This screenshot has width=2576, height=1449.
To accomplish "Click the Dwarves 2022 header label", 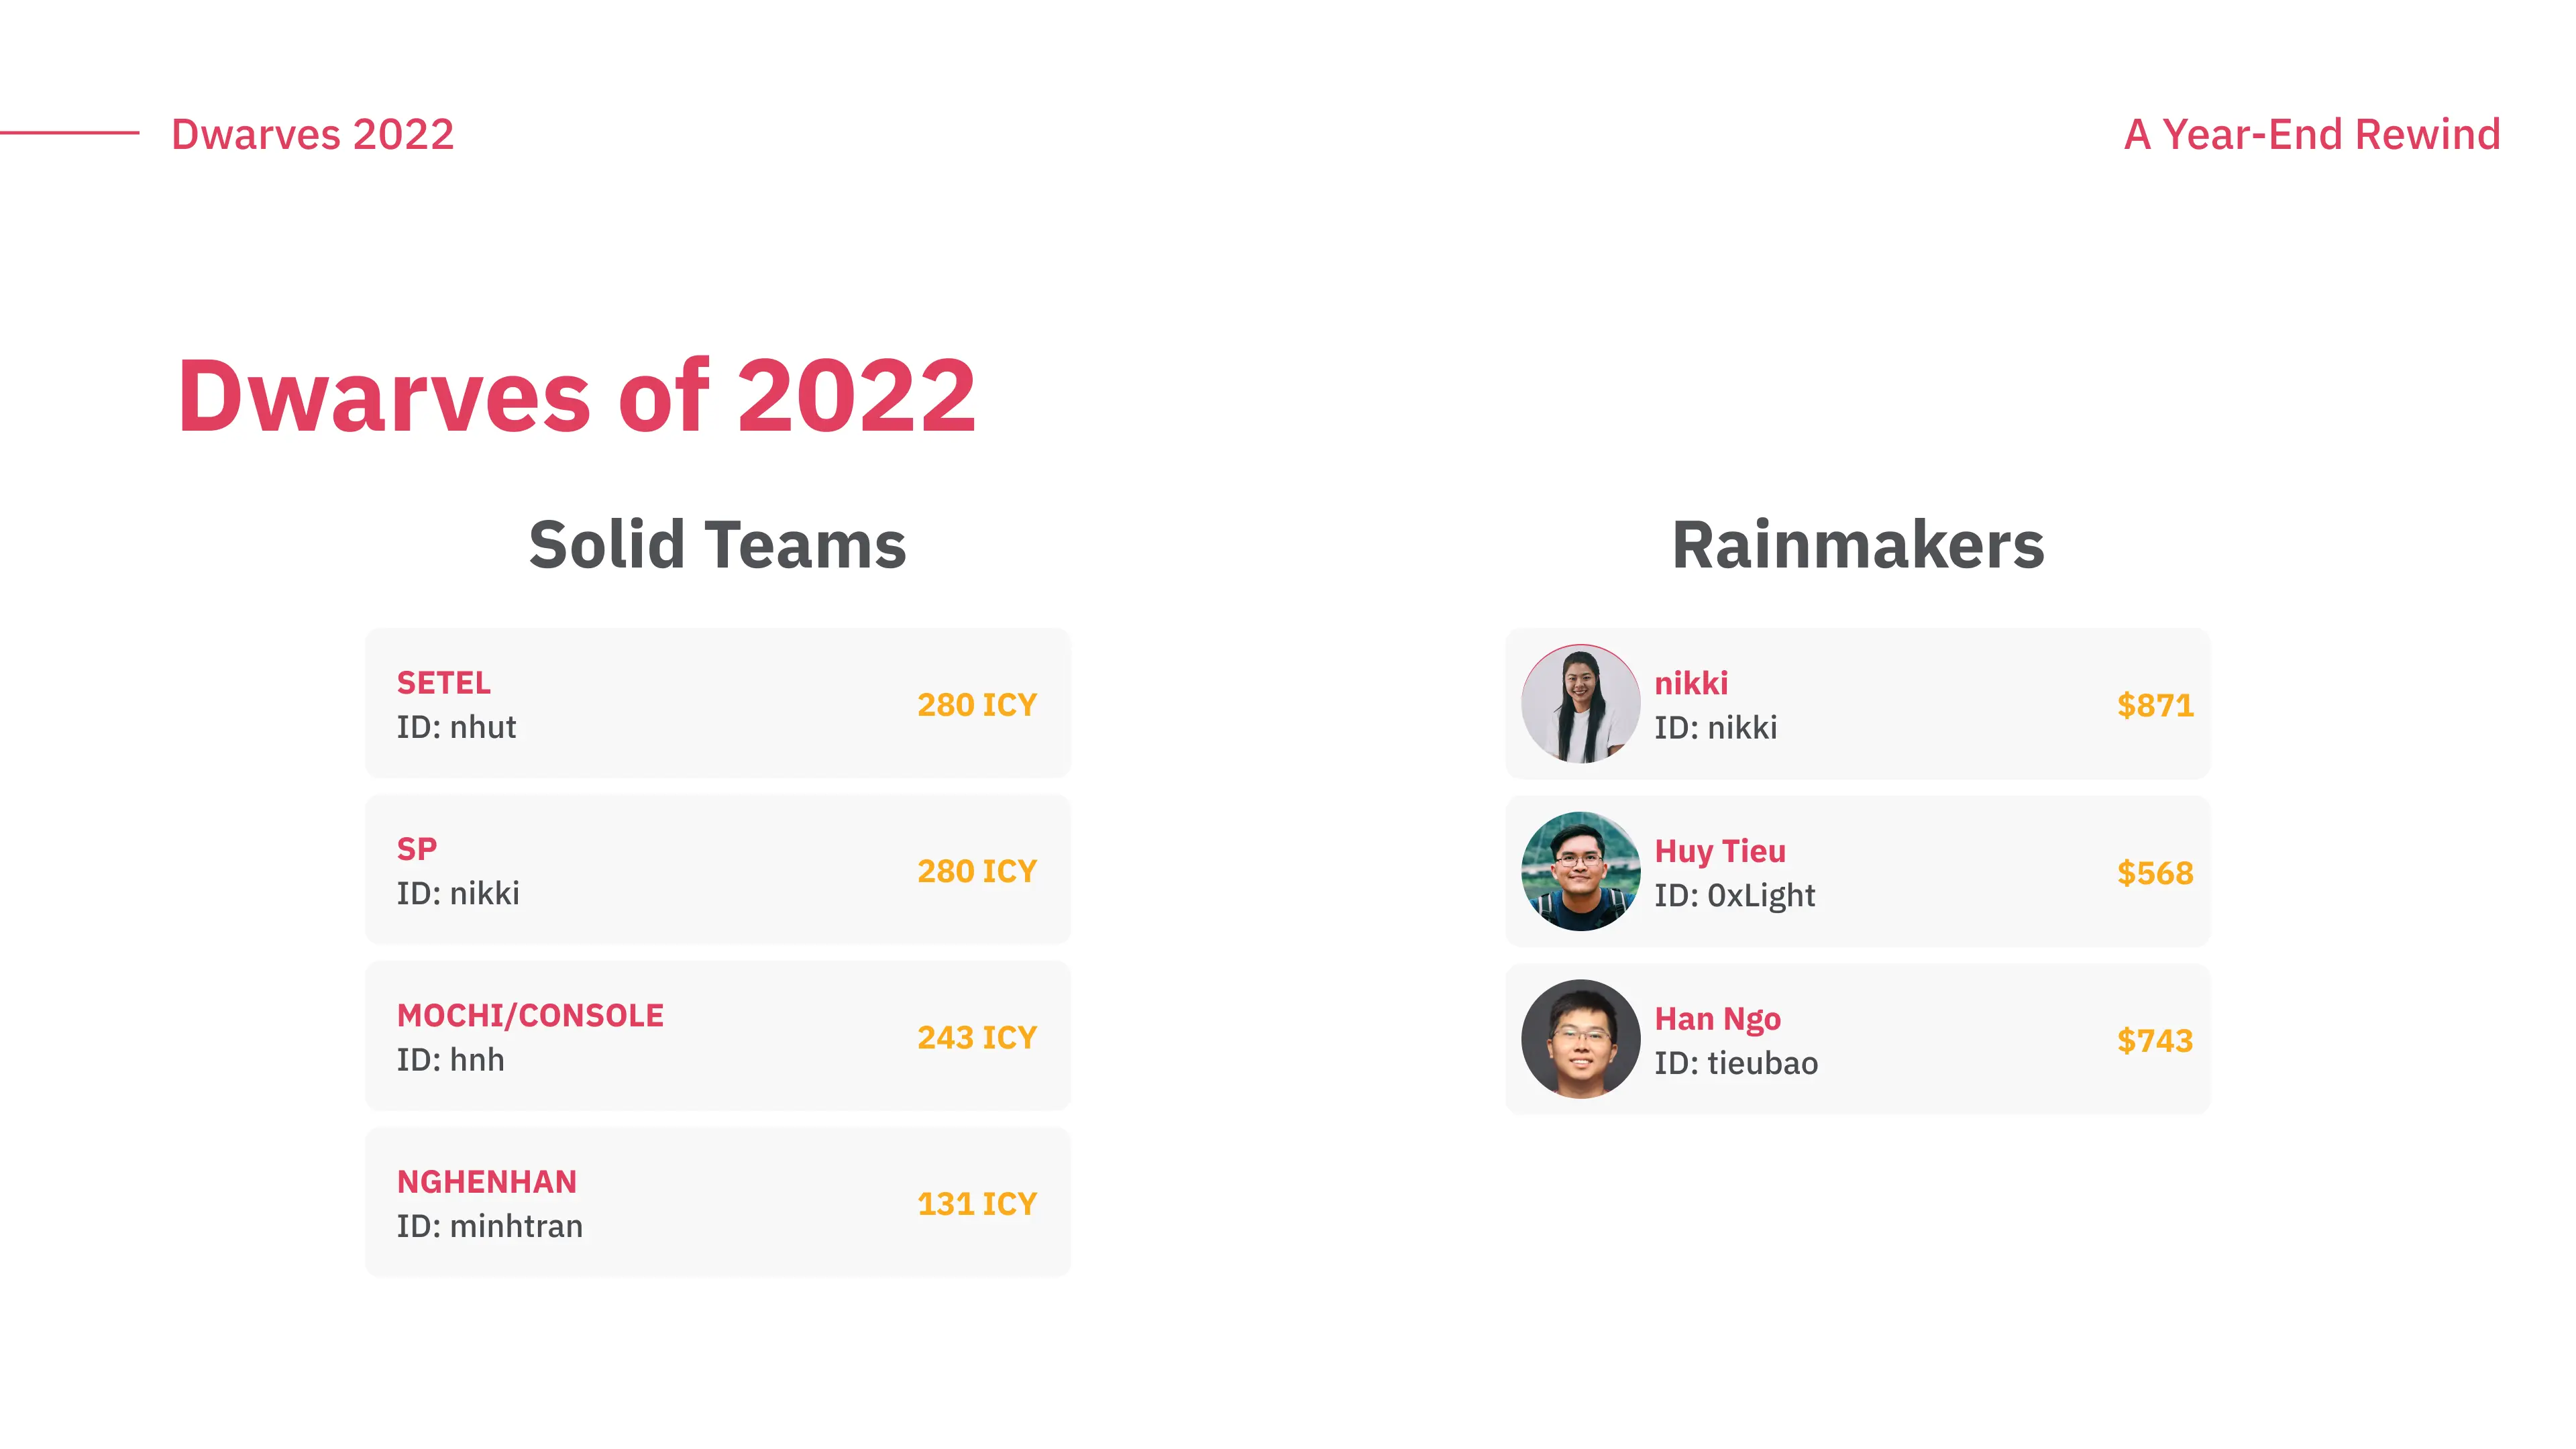I will point(313,134).
